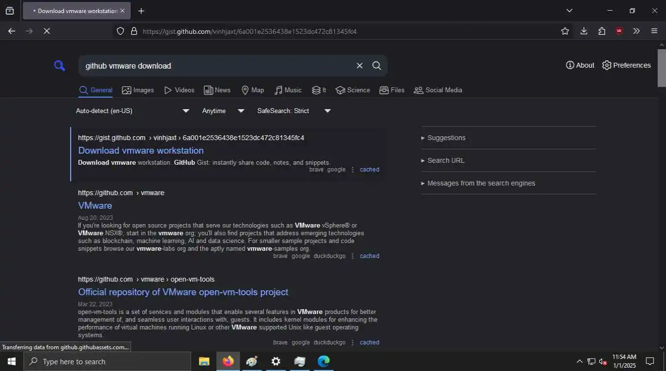Open Firefox application hamburger menu
The image size is (666, 371).
click(x=654, y=31)
